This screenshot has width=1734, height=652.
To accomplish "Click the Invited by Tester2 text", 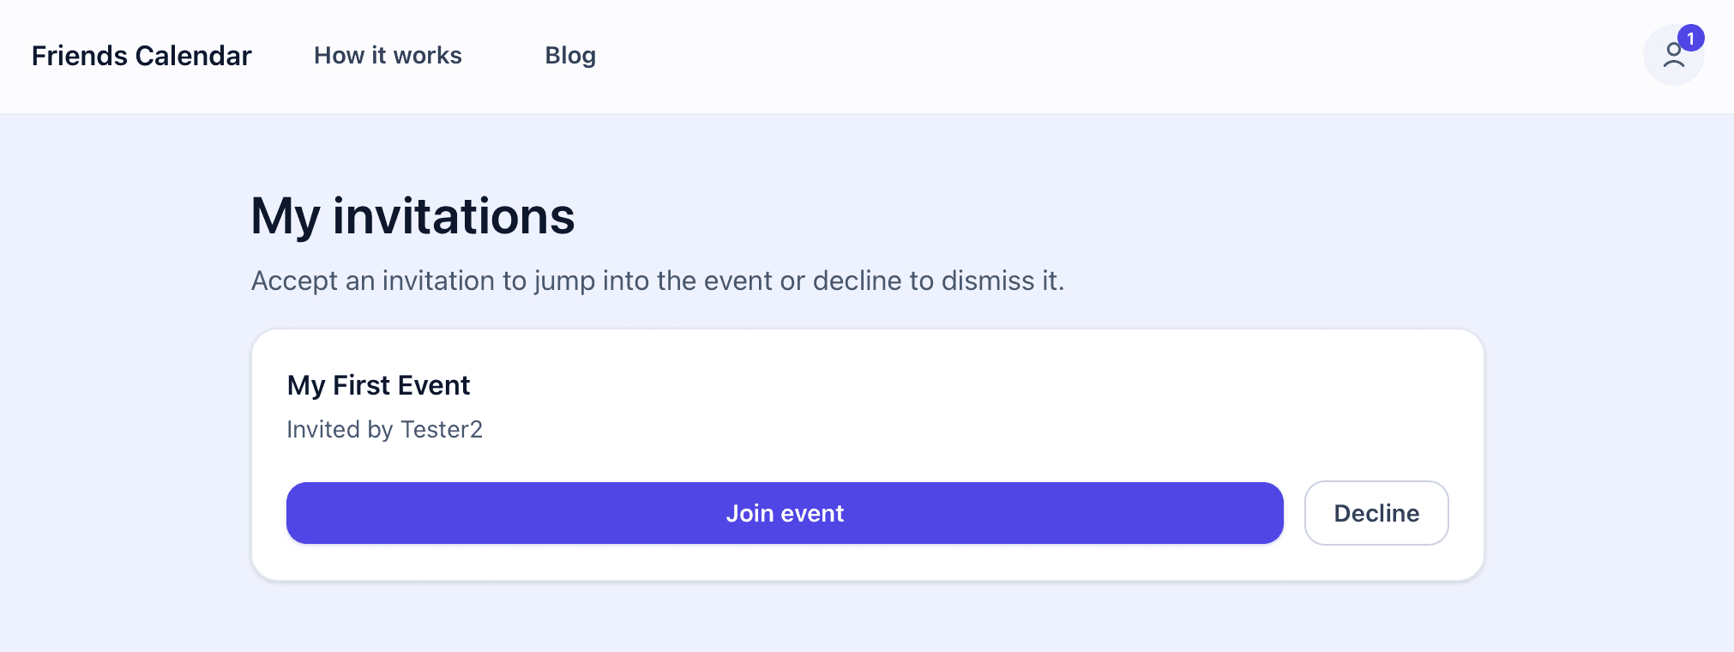I will tap(385, 429).
